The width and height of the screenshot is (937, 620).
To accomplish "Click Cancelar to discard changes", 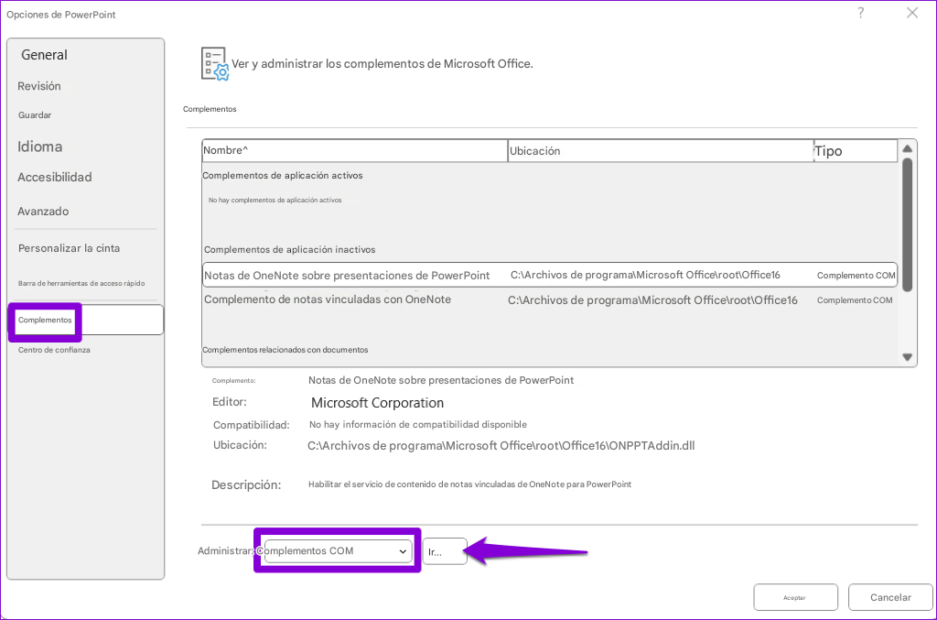I will coord(889,596).
